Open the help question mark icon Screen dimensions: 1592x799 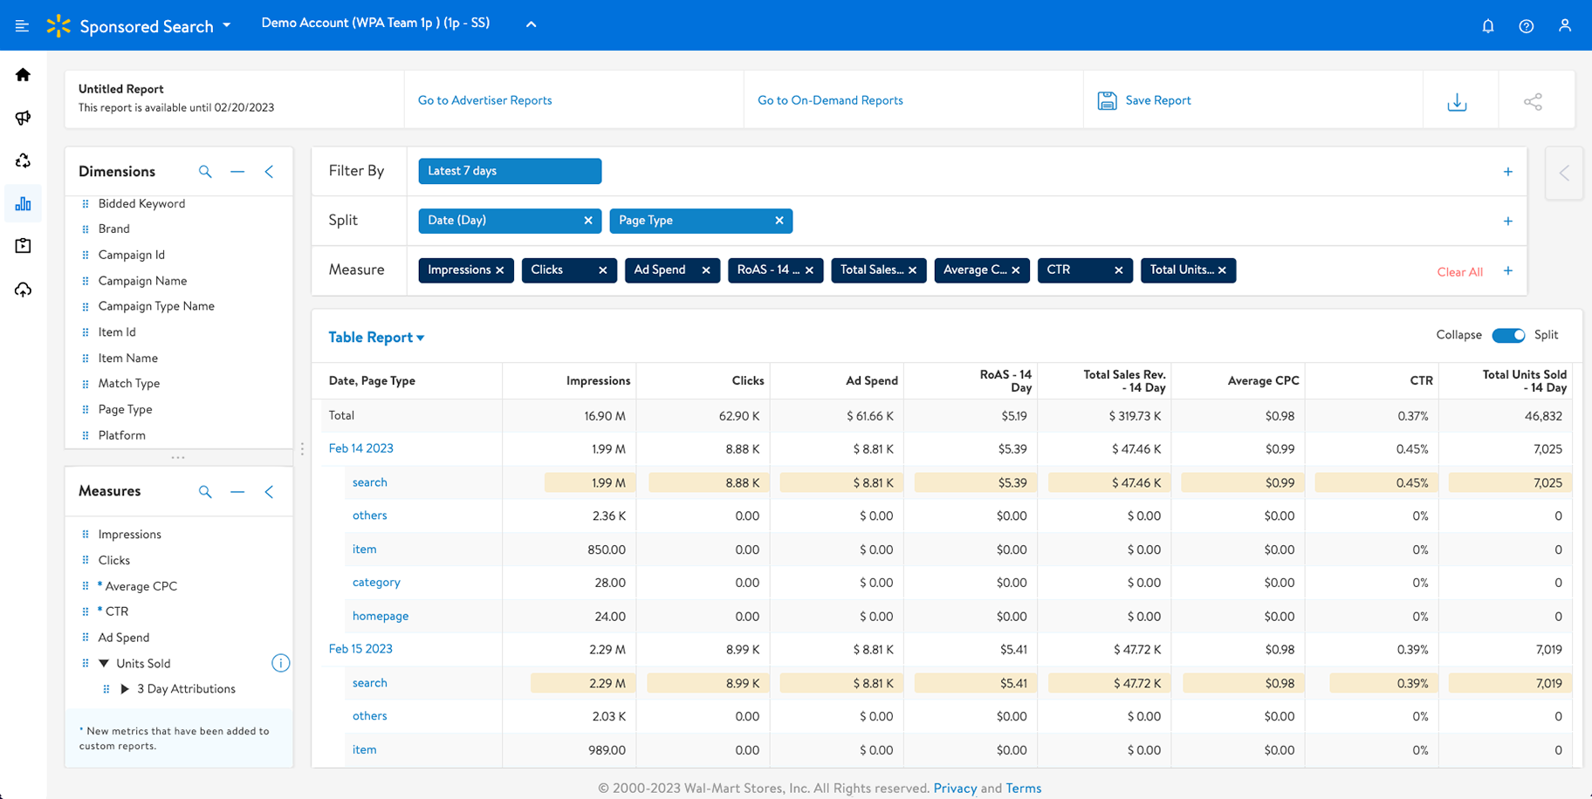(x=1526, y=26)
